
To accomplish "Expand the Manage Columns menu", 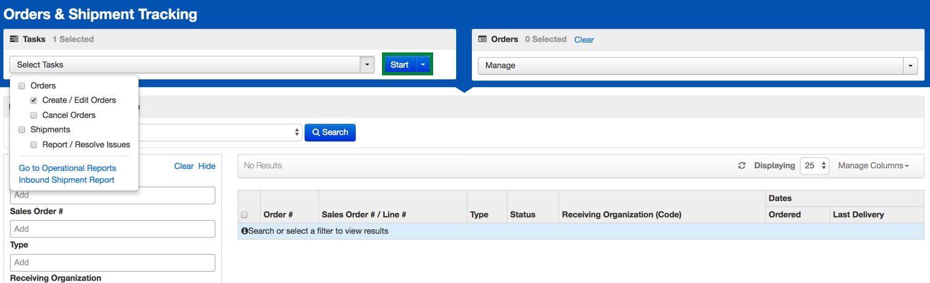I will [874, 166].
